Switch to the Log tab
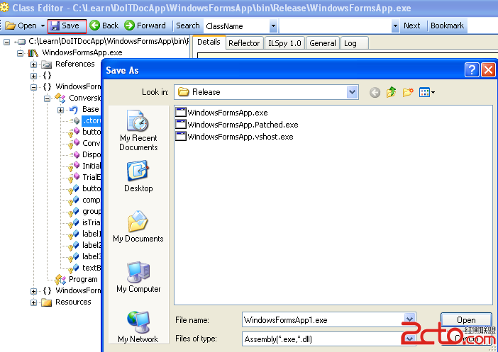The image size is (498, 352). point(354,43)
